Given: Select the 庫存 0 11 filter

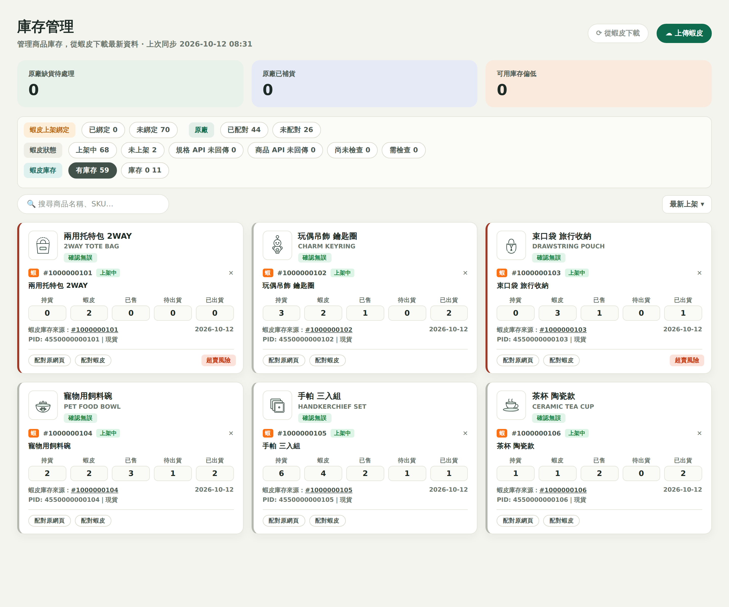Looking at the screenshot, I should tap(145, 170).
